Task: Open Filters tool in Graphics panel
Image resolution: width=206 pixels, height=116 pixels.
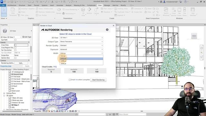Action: (22, 12)
